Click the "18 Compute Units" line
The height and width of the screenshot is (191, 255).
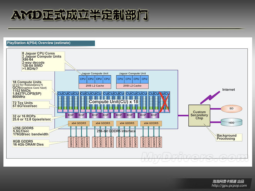pos(27,82)
